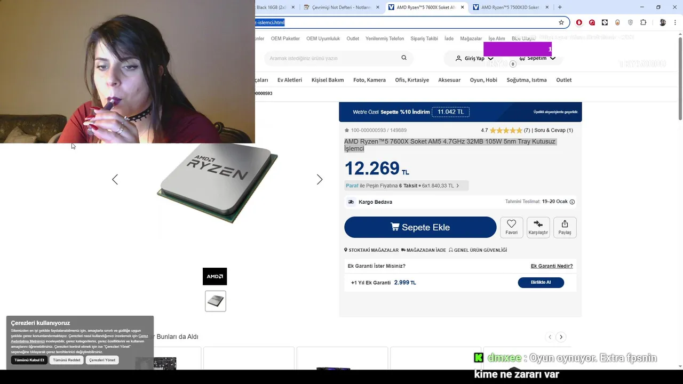683x384 pixels.
Task: Switch to Çevrimiçi Not Defteri tab
Action: tap(341, 7)
